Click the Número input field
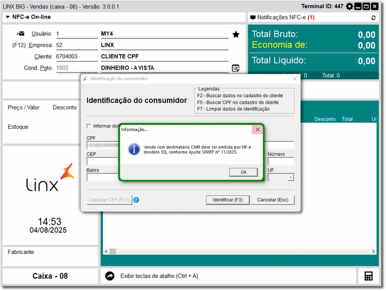 point(281,162)
